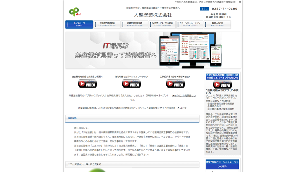The image size is (306, 172).
Task: Play the 塗装費用を自分で見積もり video
Action: tap(87, 84)
